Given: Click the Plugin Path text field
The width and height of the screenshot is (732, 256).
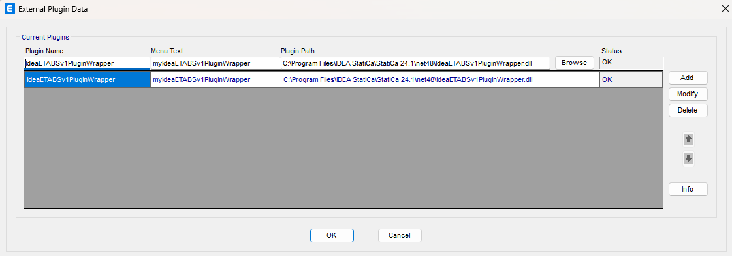Looking at the screenshot, I should pos(415,63).
